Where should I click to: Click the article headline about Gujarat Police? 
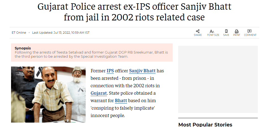coord(134,12)
